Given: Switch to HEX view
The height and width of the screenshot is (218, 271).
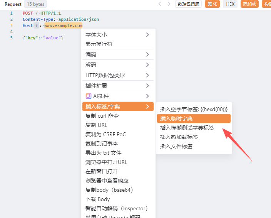Looking at the screenshot, I should click(230, 4).
